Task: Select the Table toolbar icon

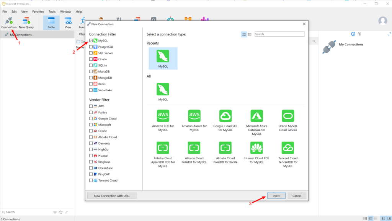Action: pos(51,23)
